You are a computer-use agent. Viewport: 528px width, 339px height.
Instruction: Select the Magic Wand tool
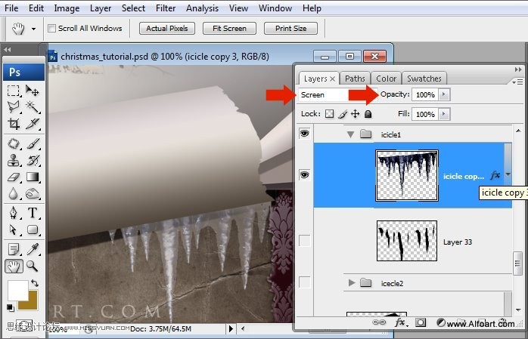[33, 107]
